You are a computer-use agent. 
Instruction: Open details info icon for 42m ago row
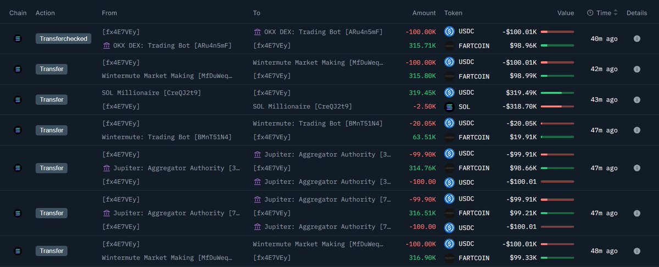[x=637, y=69]
